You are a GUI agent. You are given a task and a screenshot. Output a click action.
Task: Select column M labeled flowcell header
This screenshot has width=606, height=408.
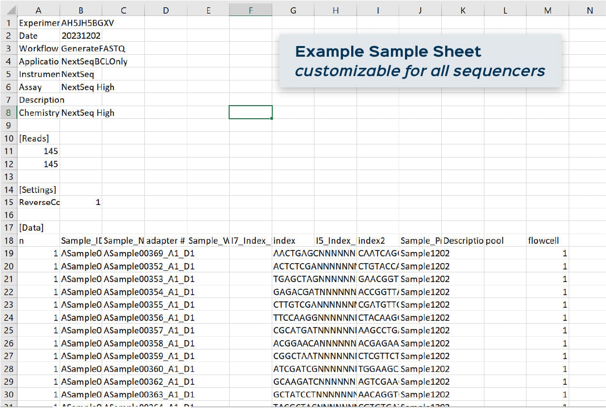click(547, 10)
